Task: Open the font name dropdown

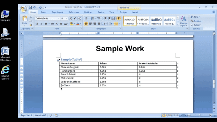Action: 59,18
